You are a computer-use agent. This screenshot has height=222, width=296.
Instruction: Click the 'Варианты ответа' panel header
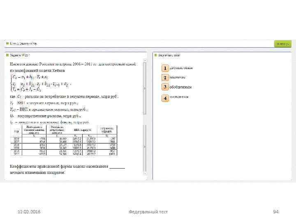tap(169, 55)
